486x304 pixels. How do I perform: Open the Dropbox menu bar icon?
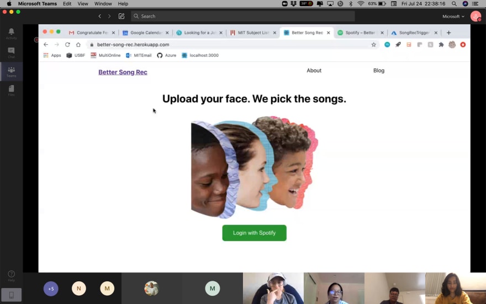coord(293,4)
